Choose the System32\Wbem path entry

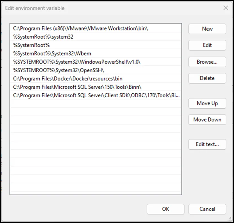[52, 53]
